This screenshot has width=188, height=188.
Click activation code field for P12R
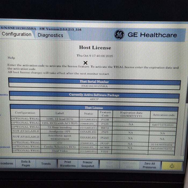pyautogui.click(x=163, y=121)
